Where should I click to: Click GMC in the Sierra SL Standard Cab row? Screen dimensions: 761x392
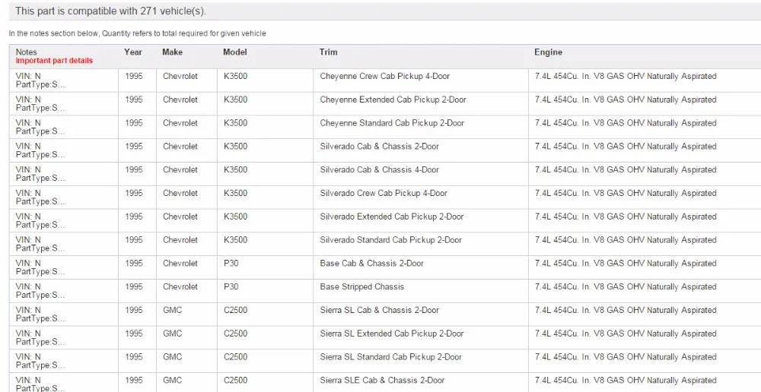click(172, 356)
